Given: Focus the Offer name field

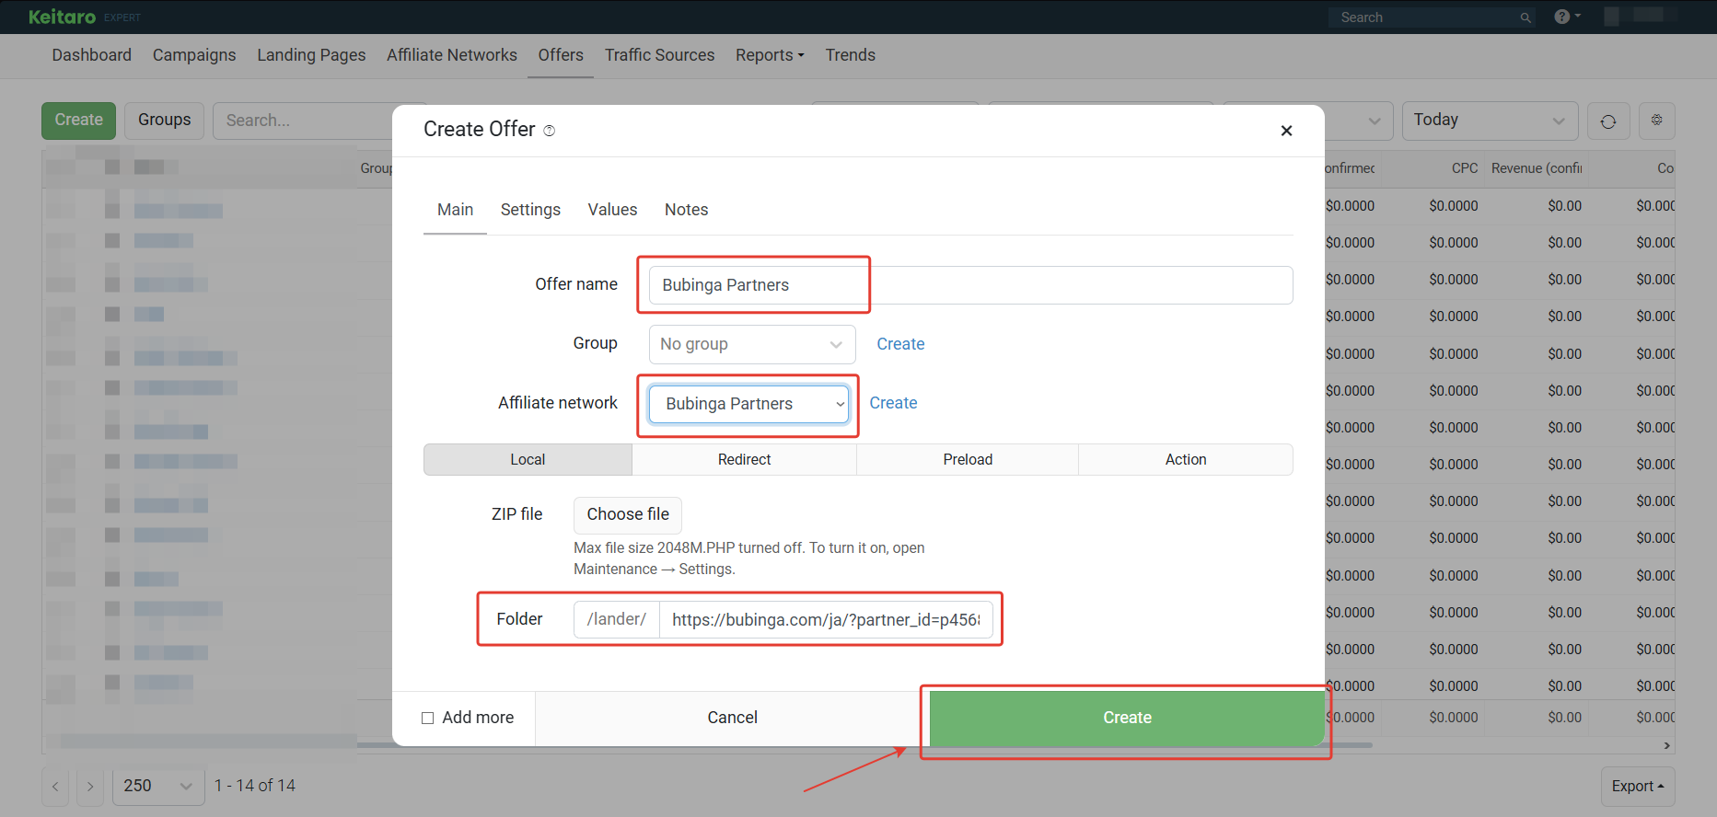Looking at the screenshot, I should pyautogui.click(x=970, y=285).
